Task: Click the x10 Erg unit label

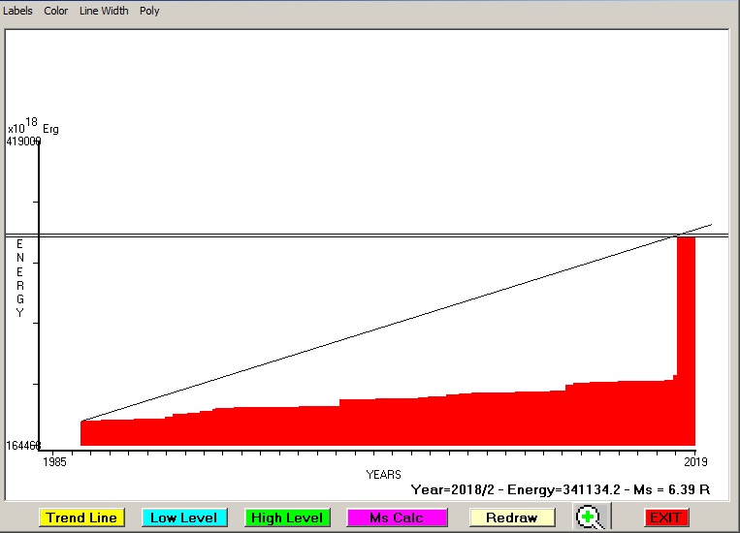Action: pyautogui.click(x=32, y=127)
